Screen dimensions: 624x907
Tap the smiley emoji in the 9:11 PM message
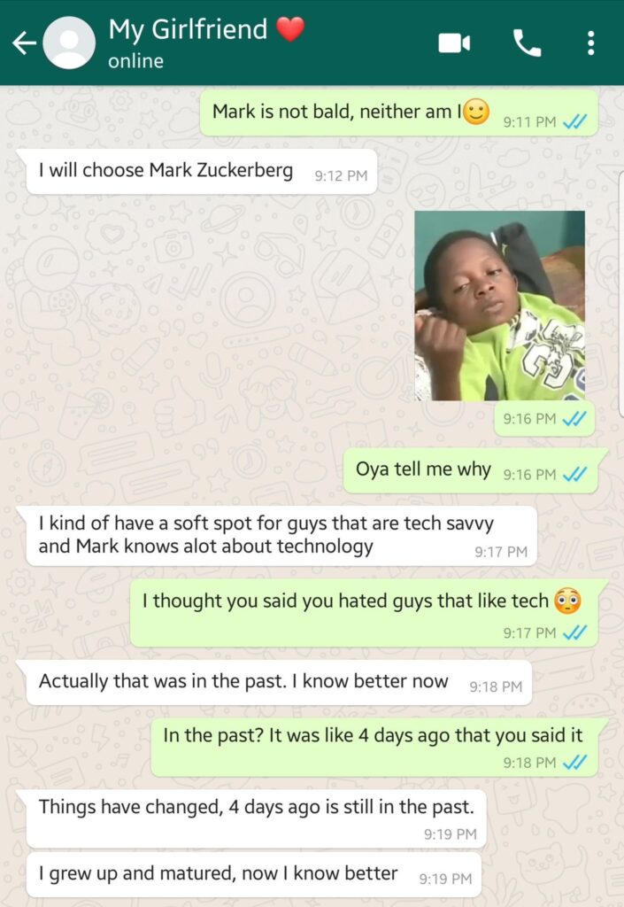[476, 112]
